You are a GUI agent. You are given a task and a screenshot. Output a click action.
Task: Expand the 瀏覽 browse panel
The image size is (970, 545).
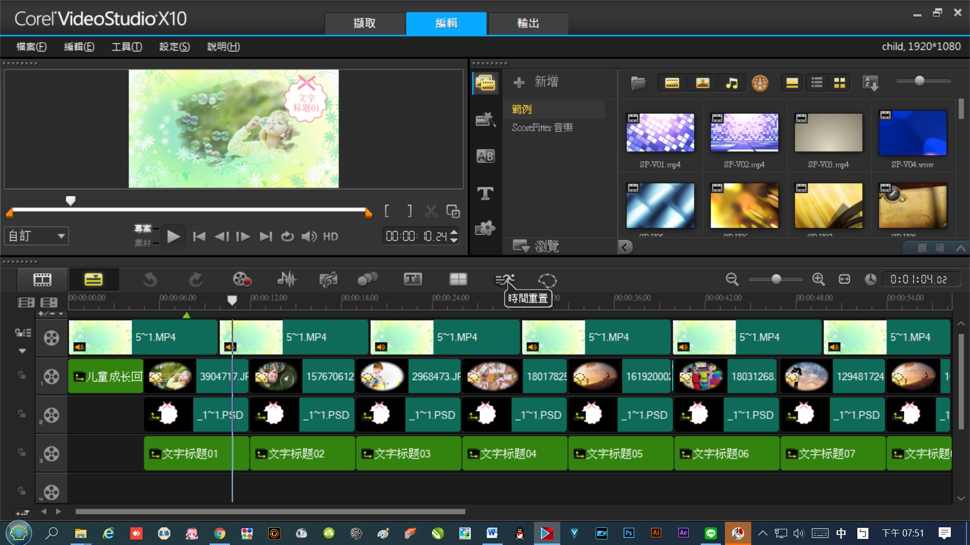(x=536, y=246)
